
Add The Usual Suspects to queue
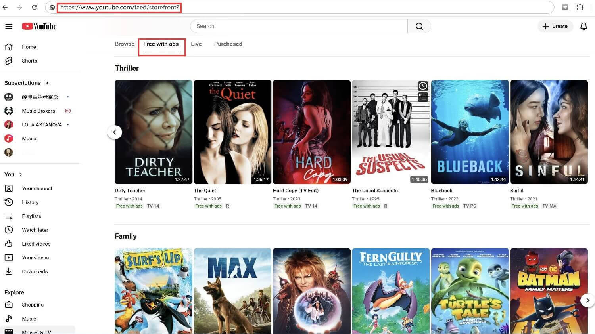[423, 97]
